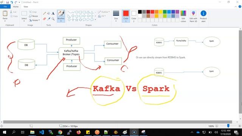Select the Eraser tool
This screenshot has height=136, width=242.
click(45, 19)
